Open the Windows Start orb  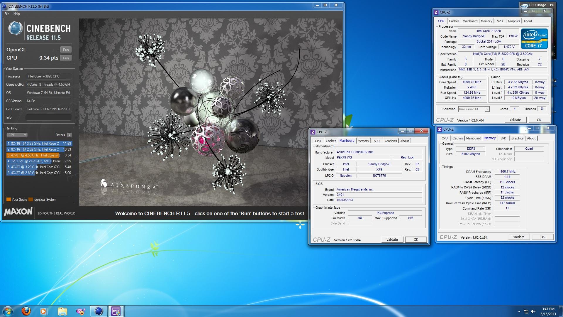(8, 311)
